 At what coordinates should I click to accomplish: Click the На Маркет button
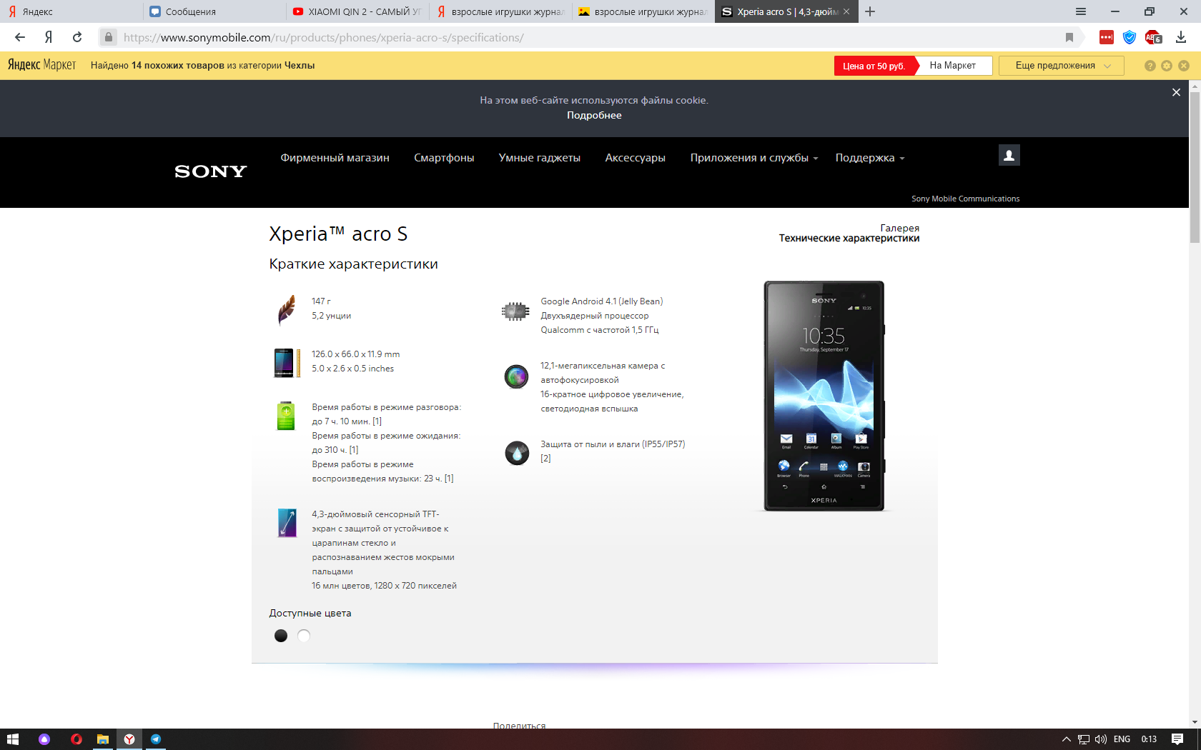[x=953, y=66]
